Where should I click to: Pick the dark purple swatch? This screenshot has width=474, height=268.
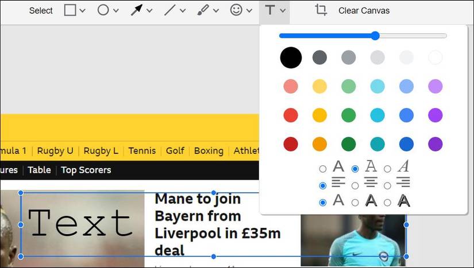pyautogui.click(x=436, y=144)
